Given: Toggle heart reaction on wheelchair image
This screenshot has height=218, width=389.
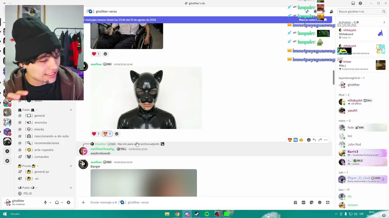Looking at the screenshot, I should 96,54.
